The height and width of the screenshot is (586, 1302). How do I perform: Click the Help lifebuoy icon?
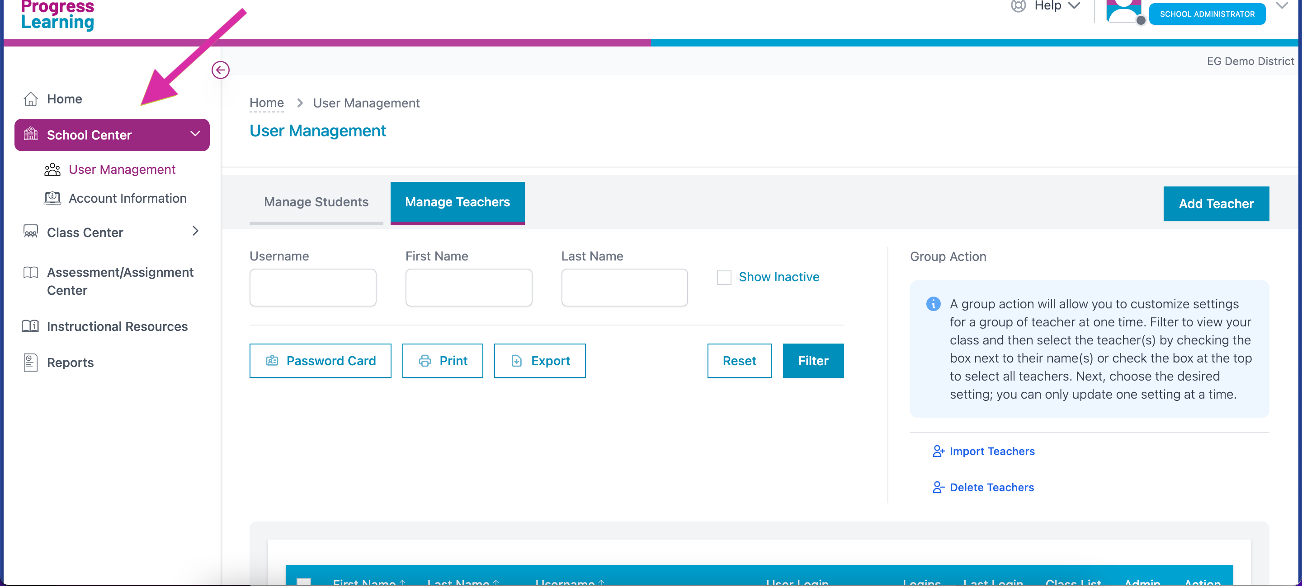(1018, 5)
